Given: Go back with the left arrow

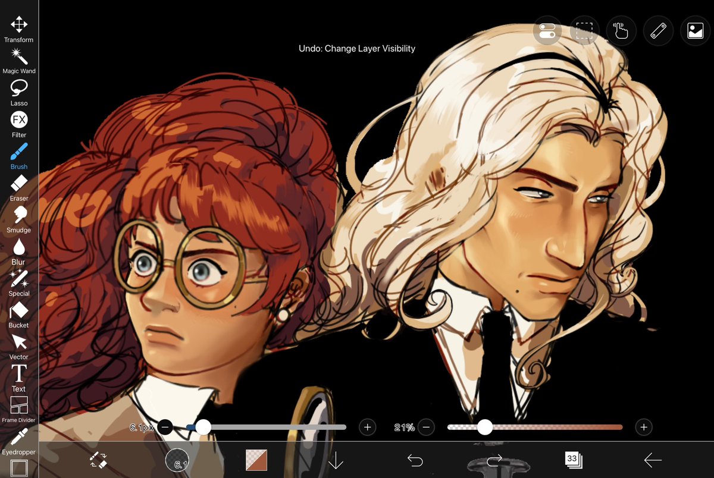Looking at the screenshot, I should click(x=653, y=460).
